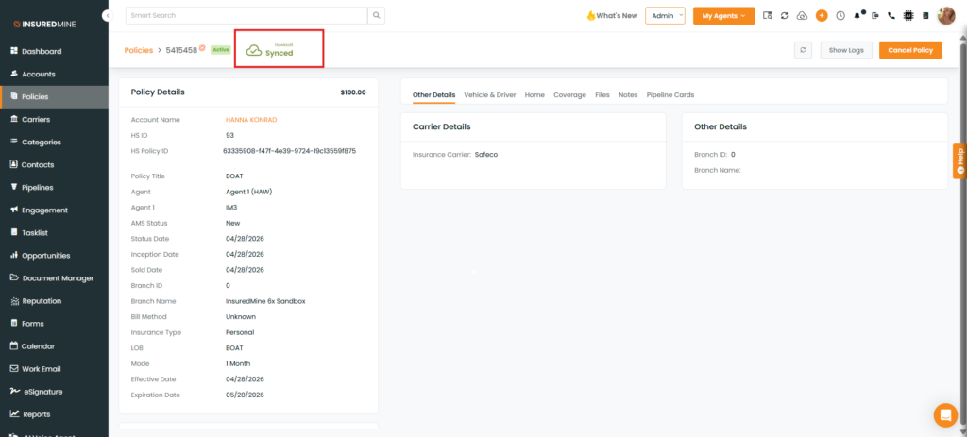
Task: Click the Show Logs button
Action: [x=846, y=51]
